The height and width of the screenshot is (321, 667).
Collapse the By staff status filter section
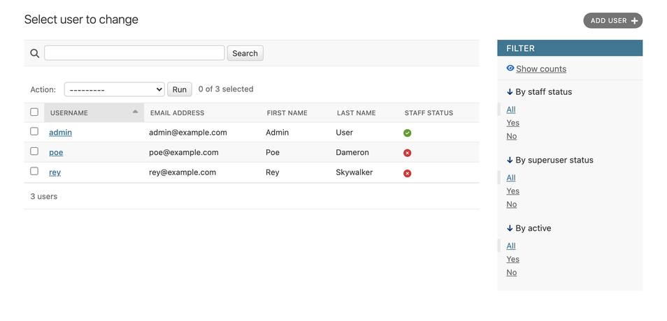click(539, 92)
